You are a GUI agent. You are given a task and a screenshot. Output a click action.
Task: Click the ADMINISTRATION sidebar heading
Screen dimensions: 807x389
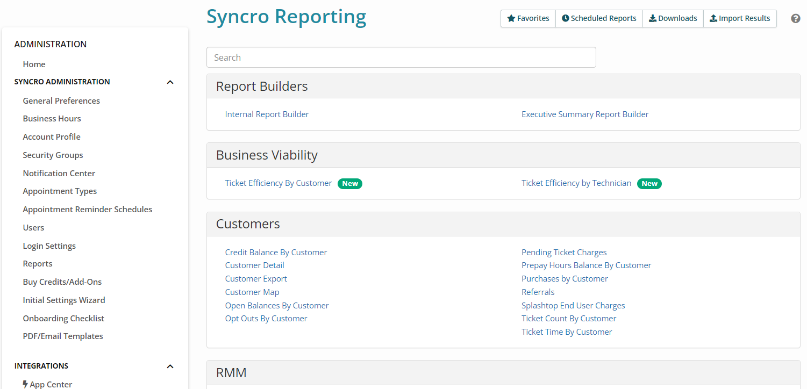(51, 44)
